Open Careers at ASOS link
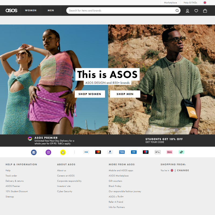 [x=66, y=176]
